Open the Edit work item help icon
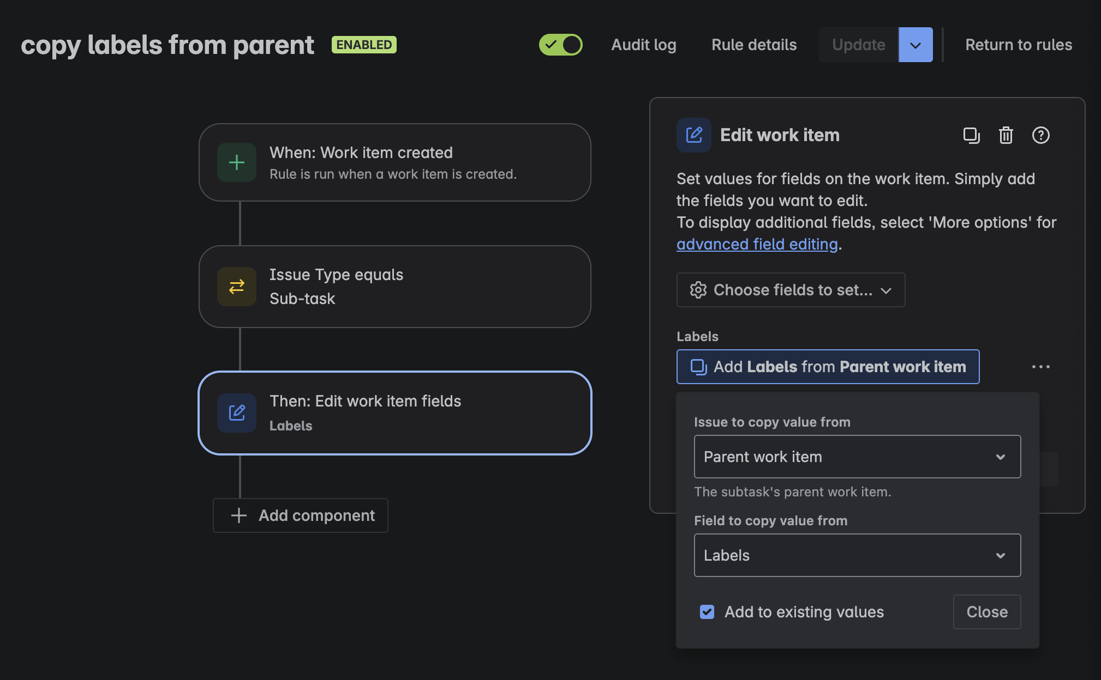1101x680 pixels. click(1041, 136)
